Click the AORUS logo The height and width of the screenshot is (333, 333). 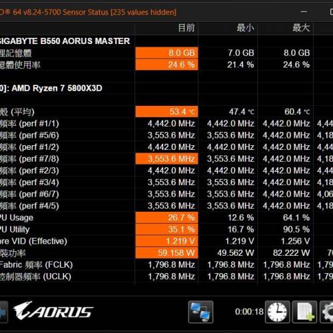[x=53, y=311]
